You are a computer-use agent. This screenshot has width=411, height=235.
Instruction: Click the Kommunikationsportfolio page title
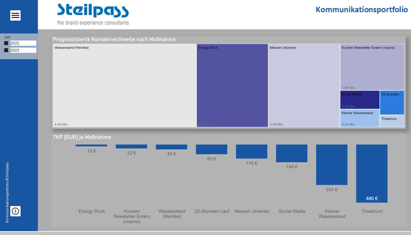pyautogui.click(x=361, y=10)
